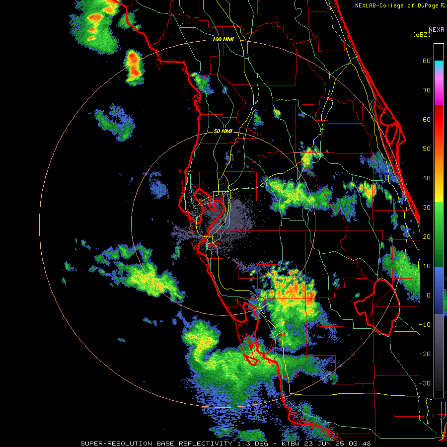Click the 40 dBZ scale value

[x=427, y=178]
